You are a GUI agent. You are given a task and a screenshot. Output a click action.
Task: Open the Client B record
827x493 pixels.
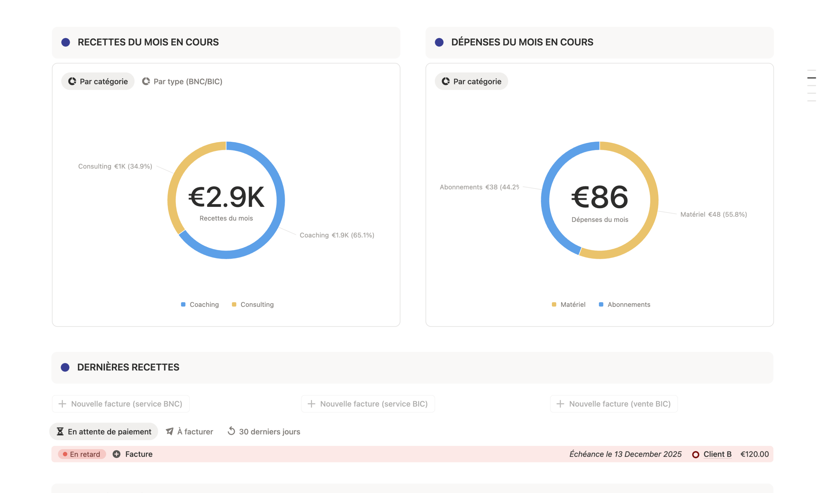point(717,454)
